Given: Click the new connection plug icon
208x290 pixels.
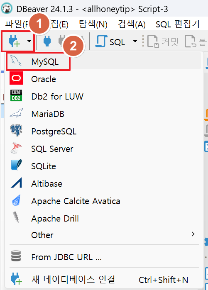Looking at the screenshot, I should point(14,41).
